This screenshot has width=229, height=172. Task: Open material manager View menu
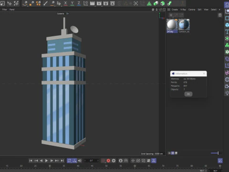click(x=206, y=10)
